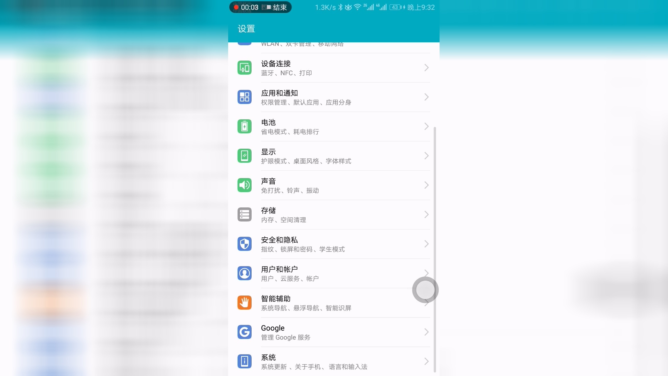The image size is (668, 376).
Task: Tap the 1.3K/s network speed indicator
Action: 325,7
